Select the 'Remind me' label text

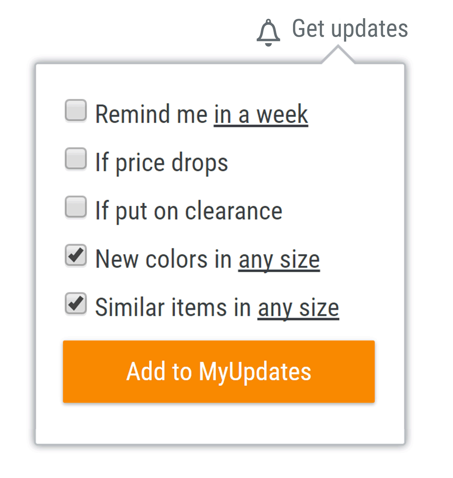[151, 114]
